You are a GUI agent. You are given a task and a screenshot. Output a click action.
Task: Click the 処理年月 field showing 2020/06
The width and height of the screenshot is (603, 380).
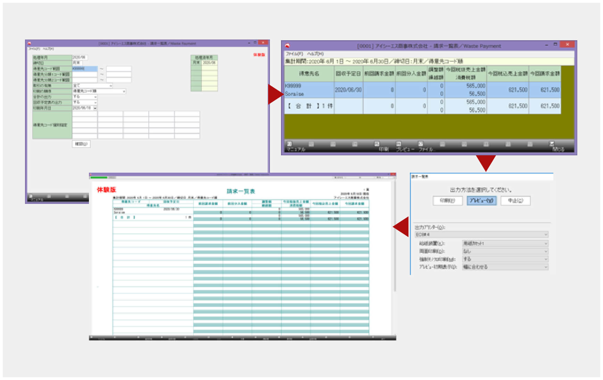click(x=80, y=57)
